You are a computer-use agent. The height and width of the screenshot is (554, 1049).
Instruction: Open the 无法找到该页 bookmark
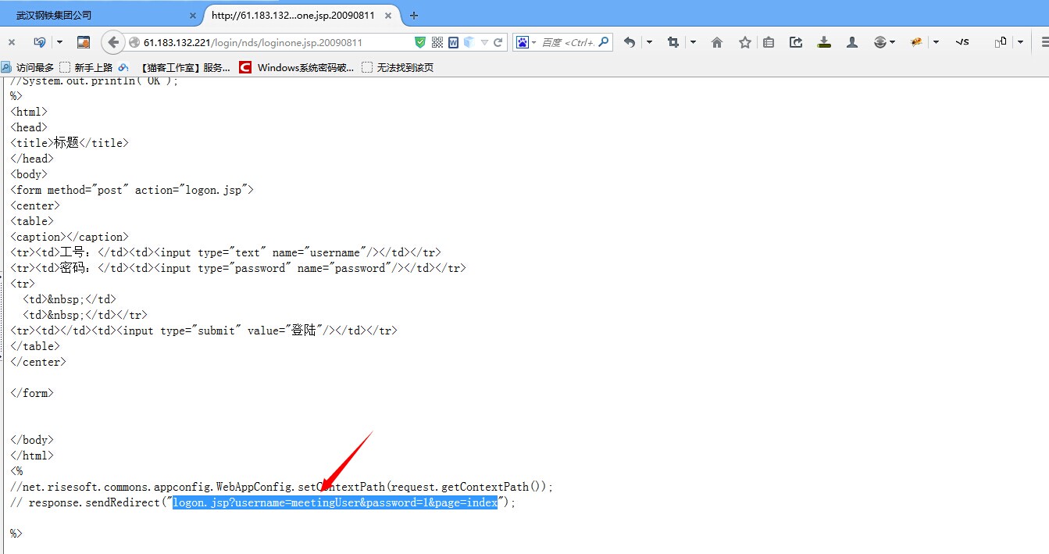point(398,67)
